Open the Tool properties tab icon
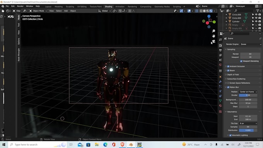Screen dimensions: 263x148 click(220, 39)
